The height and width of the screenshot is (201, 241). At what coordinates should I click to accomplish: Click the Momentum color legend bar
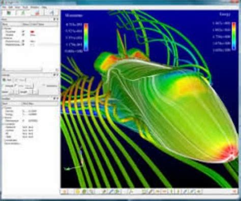86,37
